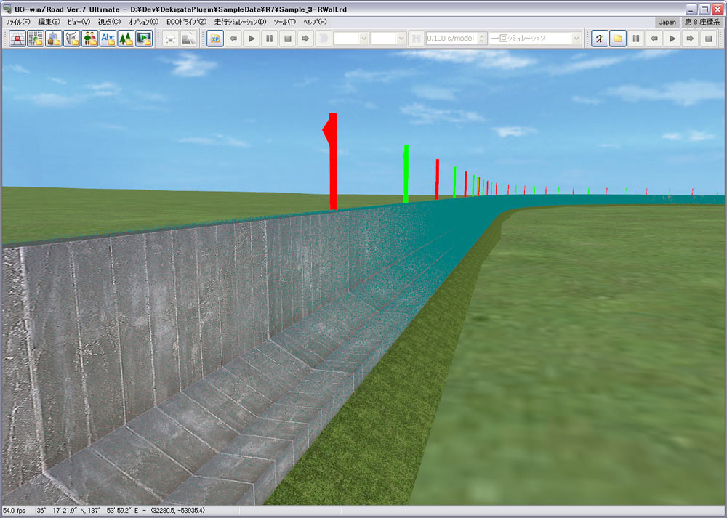Viewport: 727px width, 518px height.
Task: Click the 第 8 座標系 coordinate system label
Action: pyautogui.click(x=702, y=22)
